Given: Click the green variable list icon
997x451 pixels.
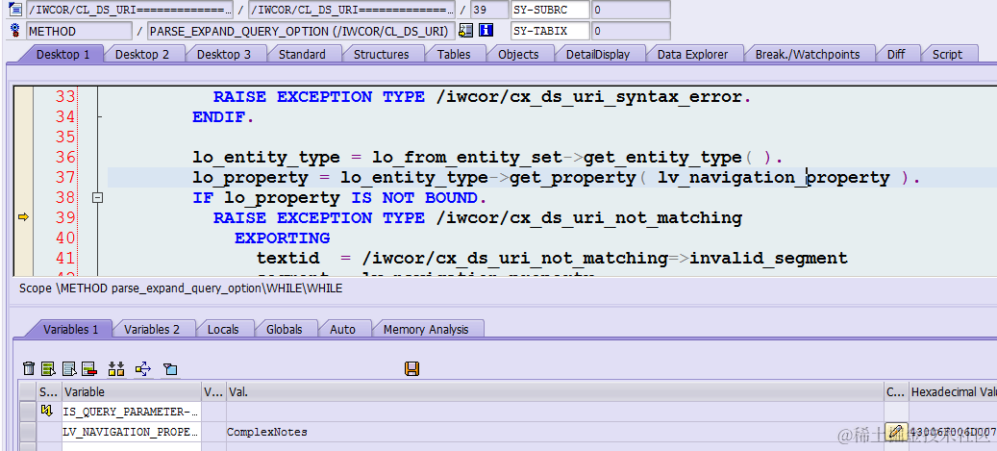Looking at the screenshot, I should 48,369.
